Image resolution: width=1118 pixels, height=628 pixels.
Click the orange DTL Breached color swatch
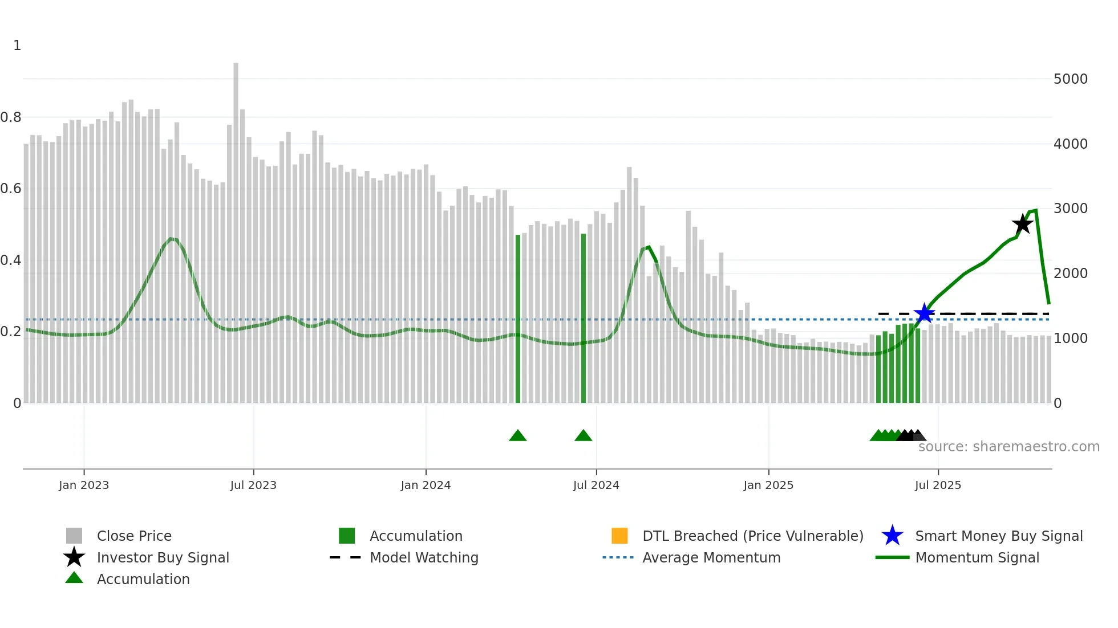(x=619, y=536)
